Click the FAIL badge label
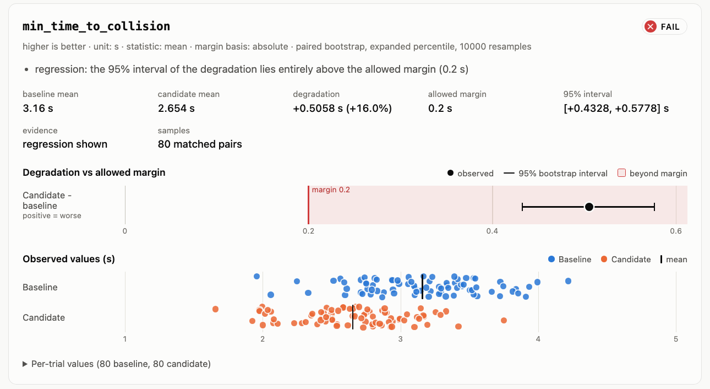The height and width of the screenshot is (389, 710). coord(670,26)
